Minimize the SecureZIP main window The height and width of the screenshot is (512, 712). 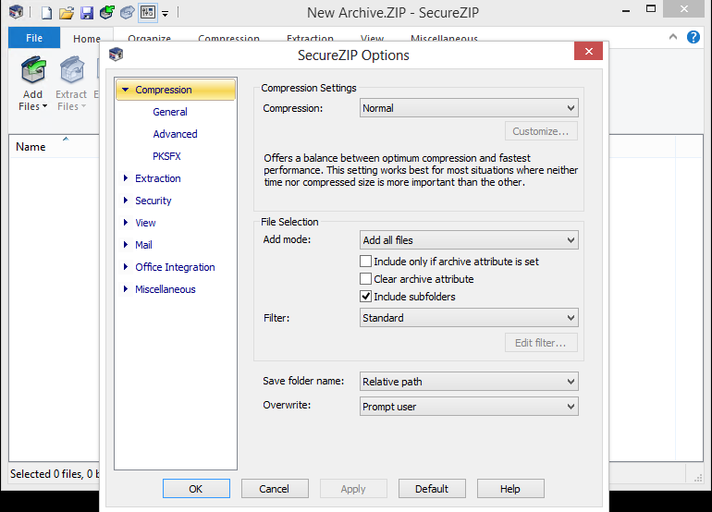point(626,10)
